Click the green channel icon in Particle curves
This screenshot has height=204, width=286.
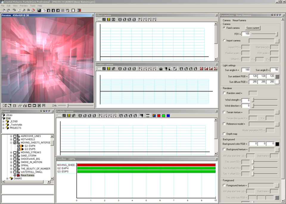coord(164,115)
